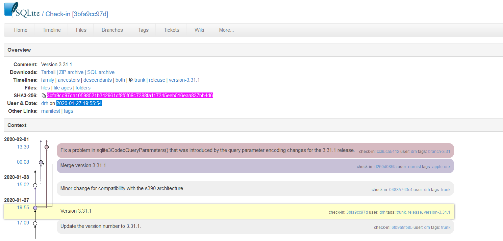Click the graph node for the 19:55 check-in
Screen dimensions: 503x241
(35, 208)
